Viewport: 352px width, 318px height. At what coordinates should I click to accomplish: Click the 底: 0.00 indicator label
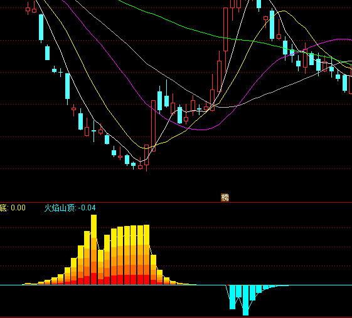click(13, 208)
